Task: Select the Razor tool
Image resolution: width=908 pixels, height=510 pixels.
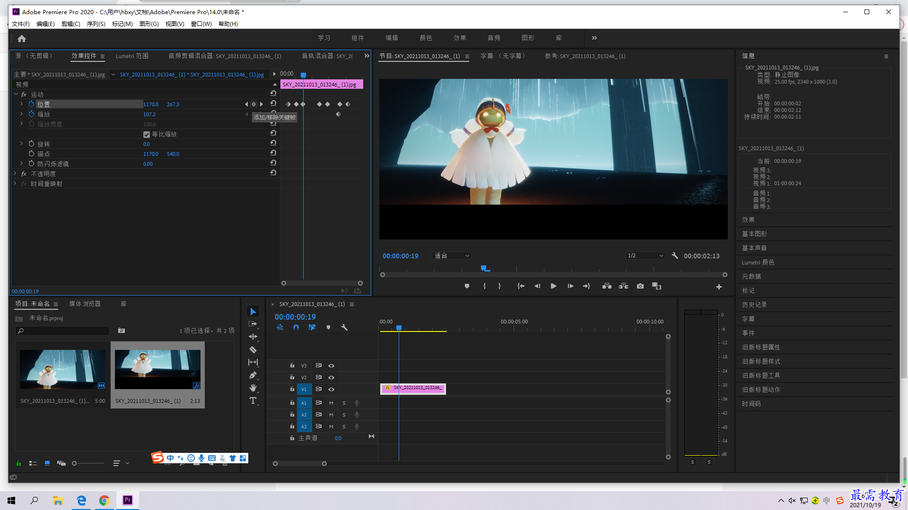Action: point(253,350)
